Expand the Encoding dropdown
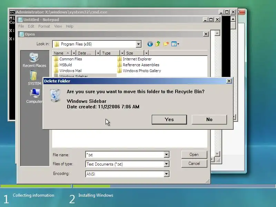 coord(166,174)
